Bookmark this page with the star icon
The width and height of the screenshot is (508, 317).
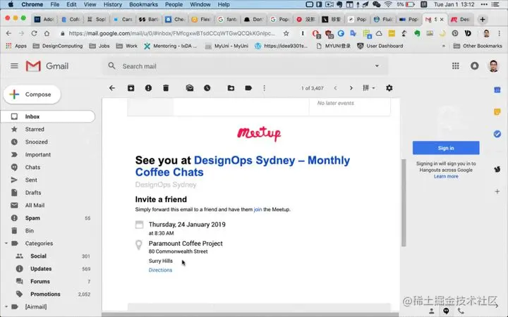(x=286, y=33)
